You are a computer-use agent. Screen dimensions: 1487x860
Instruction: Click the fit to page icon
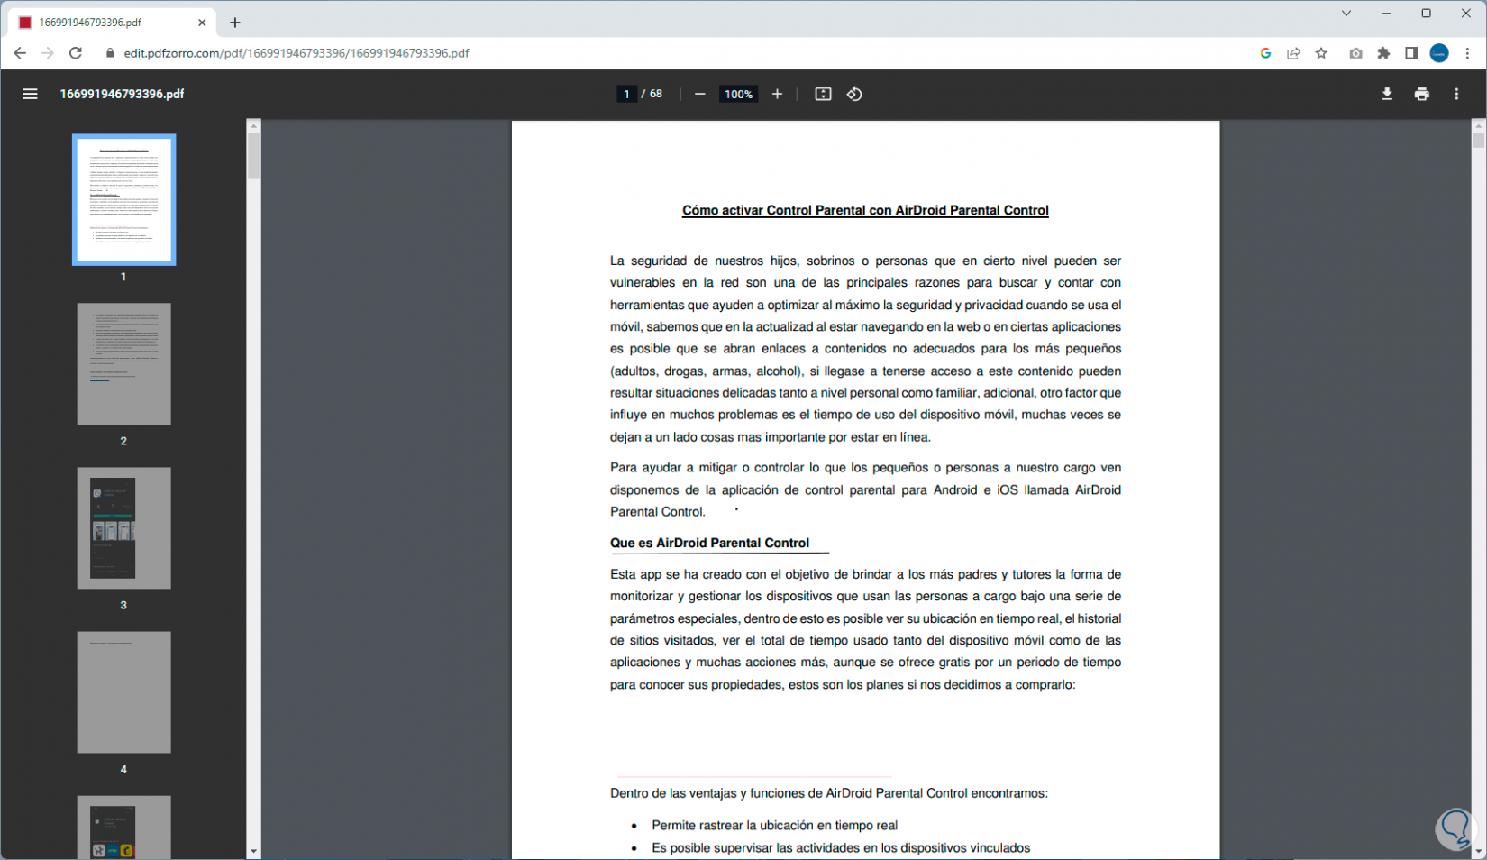pyautogui.click(x=823, y=94)
